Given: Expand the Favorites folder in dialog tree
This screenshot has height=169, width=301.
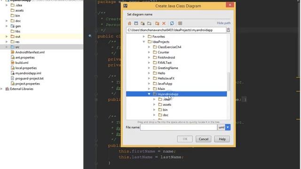Looking at the screenshot, I should coord(144,37).
